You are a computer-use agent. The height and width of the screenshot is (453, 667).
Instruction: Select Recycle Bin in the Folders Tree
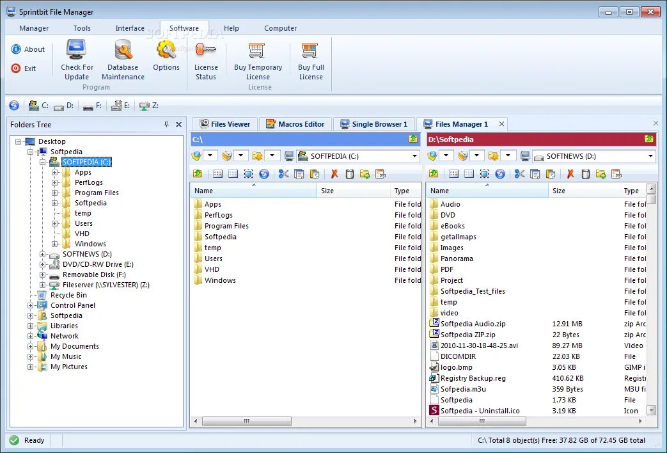(x=68, y=295)
